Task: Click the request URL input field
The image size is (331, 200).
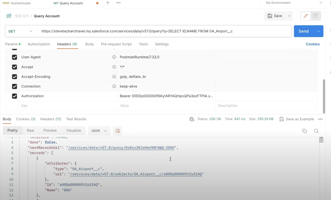Action: click(x=165, y=31)
